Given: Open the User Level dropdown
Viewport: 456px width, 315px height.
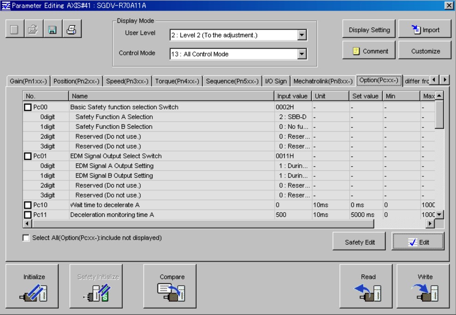Looking at the screenshot, I should click(x=302, y=35).
